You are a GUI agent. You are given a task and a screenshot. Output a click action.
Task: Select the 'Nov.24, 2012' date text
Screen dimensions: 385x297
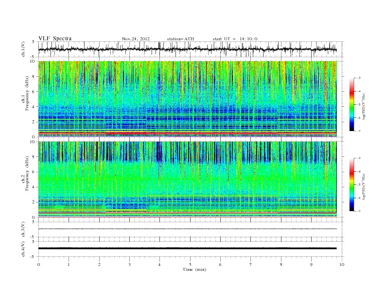(136, 39)
